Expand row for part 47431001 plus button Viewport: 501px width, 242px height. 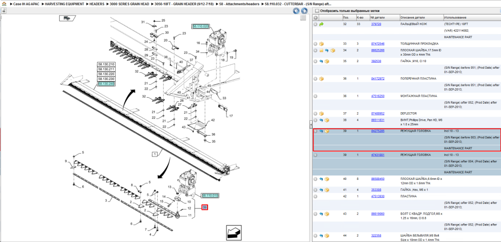[x=315, y=155]
